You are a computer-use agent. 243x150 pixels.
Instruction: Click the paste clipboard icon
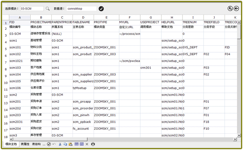click(x=71, y=144)
